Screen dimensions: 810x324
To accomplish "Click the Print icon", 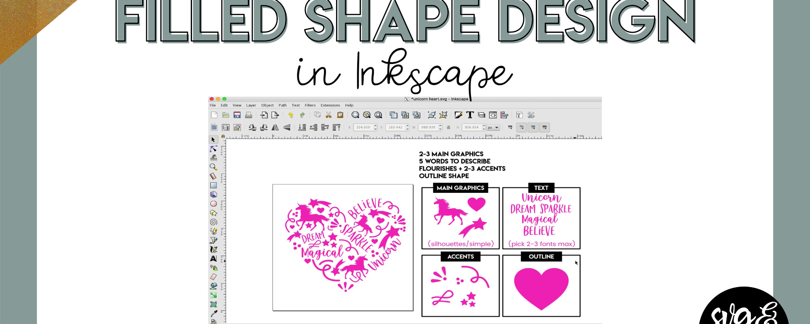I will tap(249, 115).
